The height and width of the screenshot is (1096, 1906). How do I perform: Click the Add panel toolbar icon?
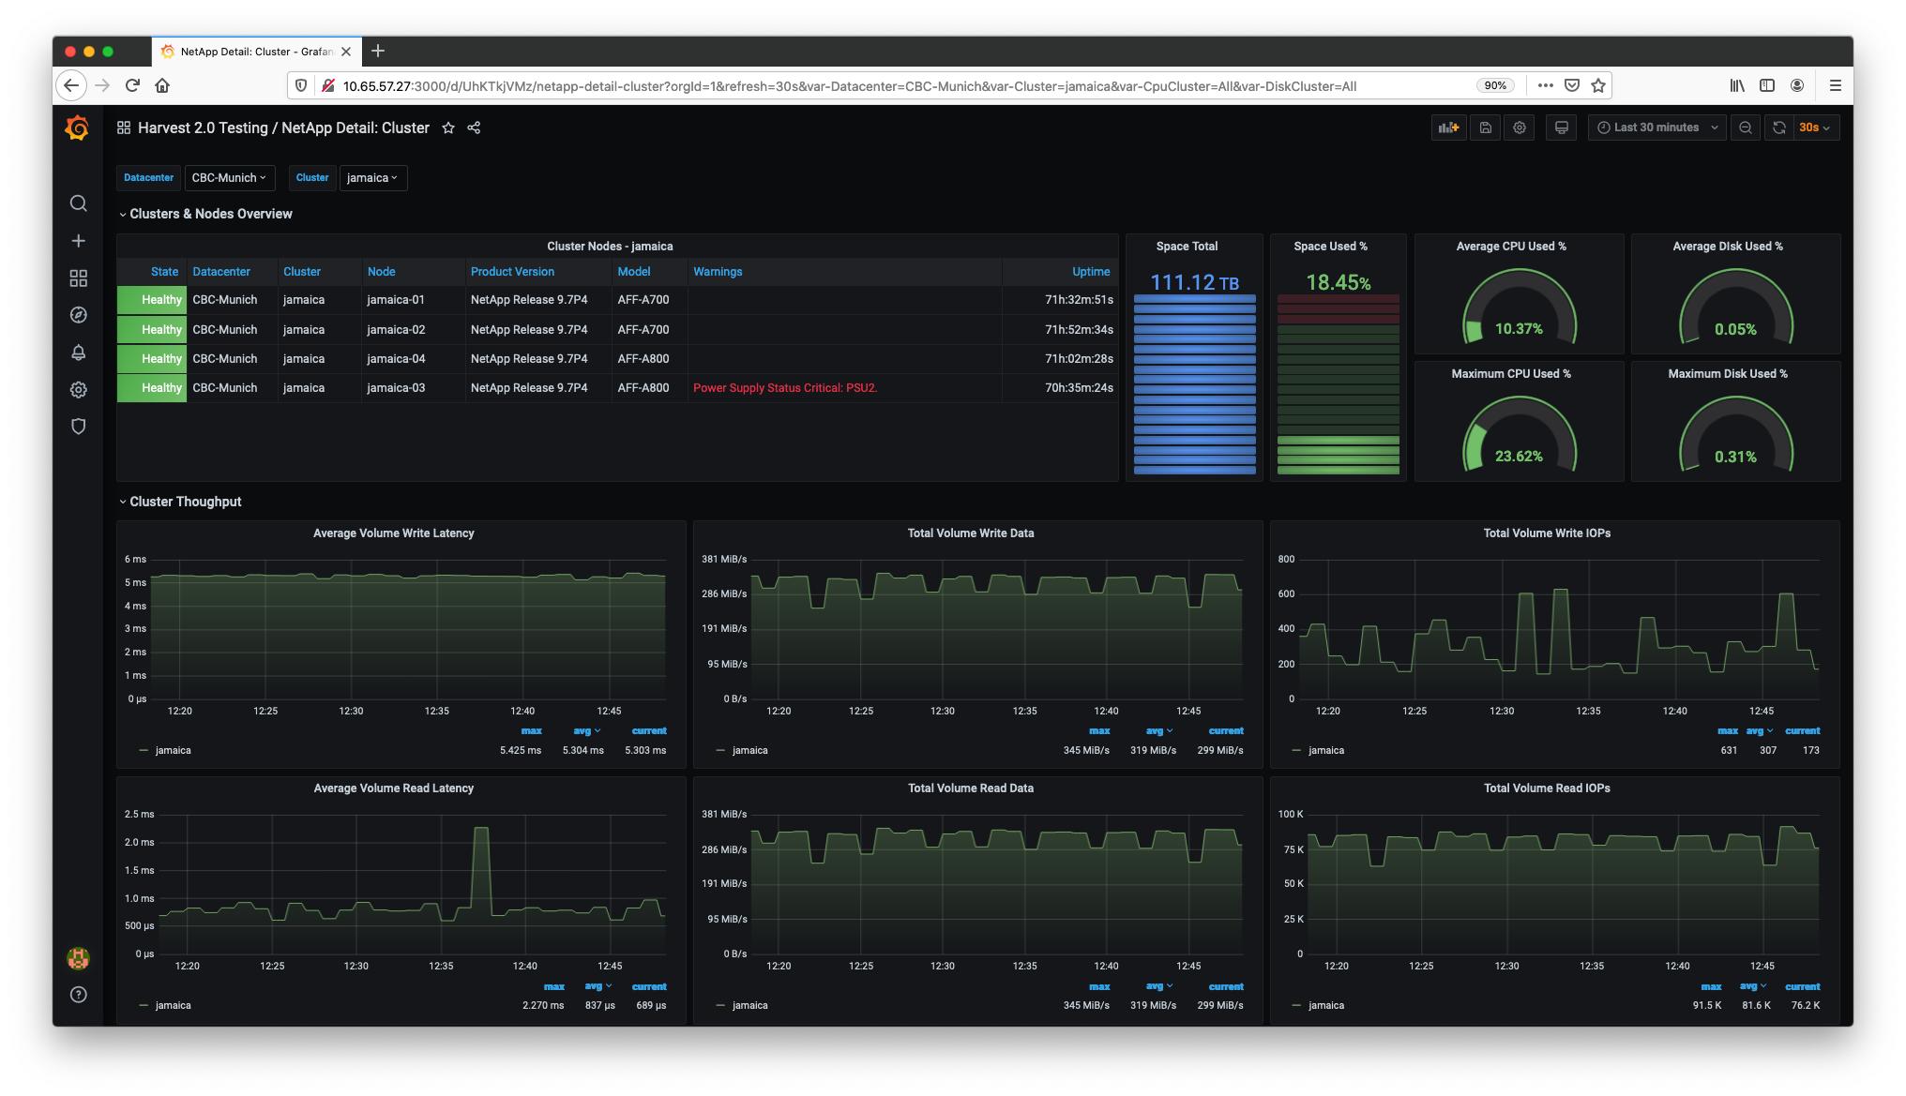tap(1448, 128)
